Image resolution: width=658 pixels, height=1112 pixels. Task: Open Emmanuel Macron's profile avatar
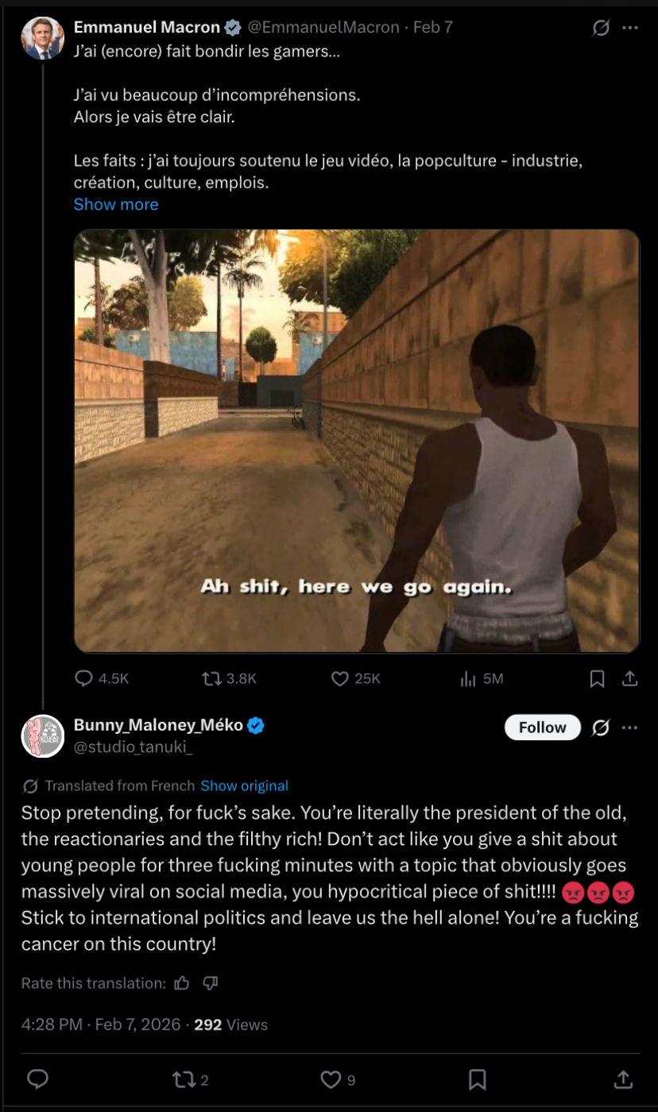pos(42,38)
